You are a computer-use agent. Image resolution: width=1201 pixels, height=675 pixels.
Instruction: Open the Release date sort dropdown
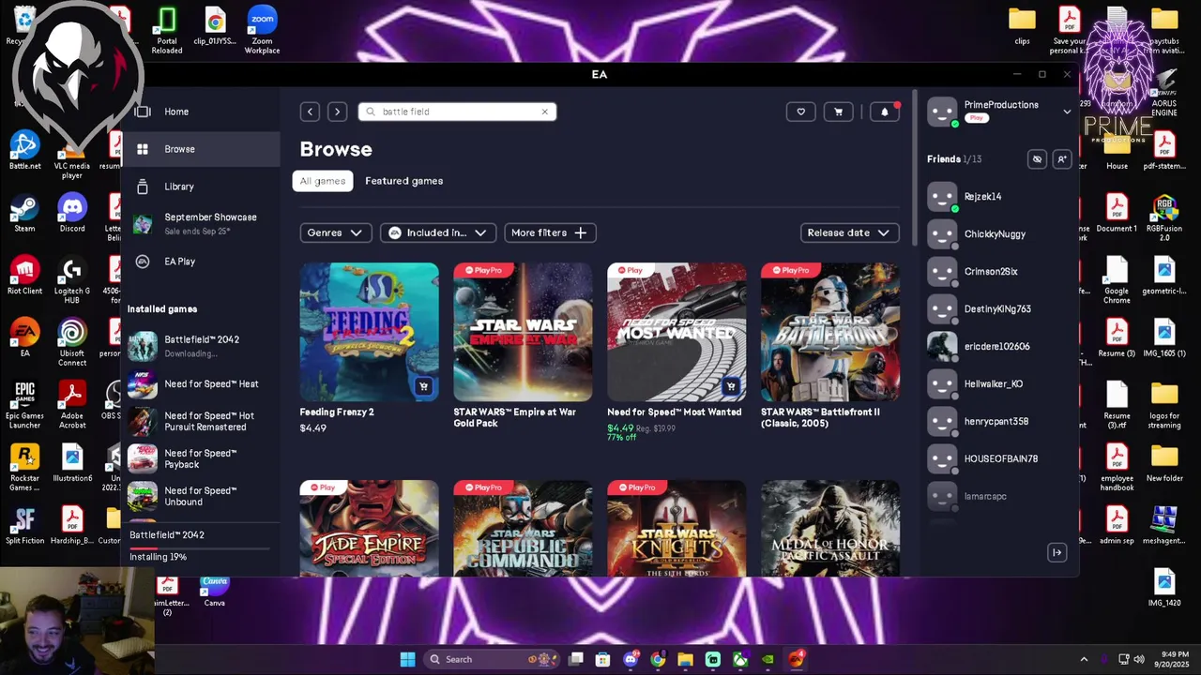pos(850,232)
